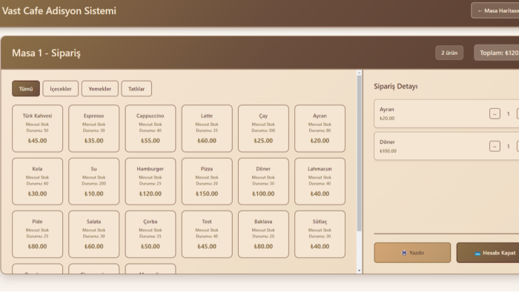Viewport: 519px width, 292px height.
Task: Open the Yemekler category tab
Action: (99, 89)
